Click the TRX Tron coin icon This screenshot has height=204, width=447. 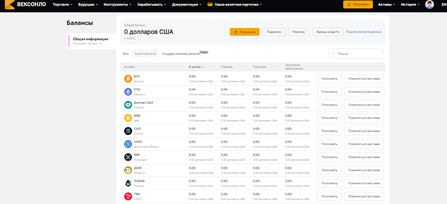(128, 196)
